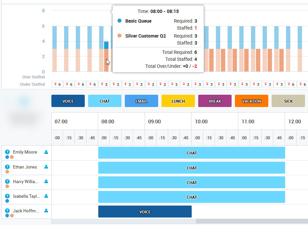The image size is (308, 225).
Task: Select the CHAT activity type button
Action: 105,101
